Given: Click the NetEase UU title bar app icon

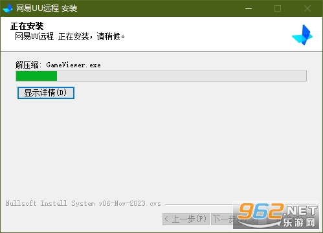Looking at the screenshot, I should [8, 8].
